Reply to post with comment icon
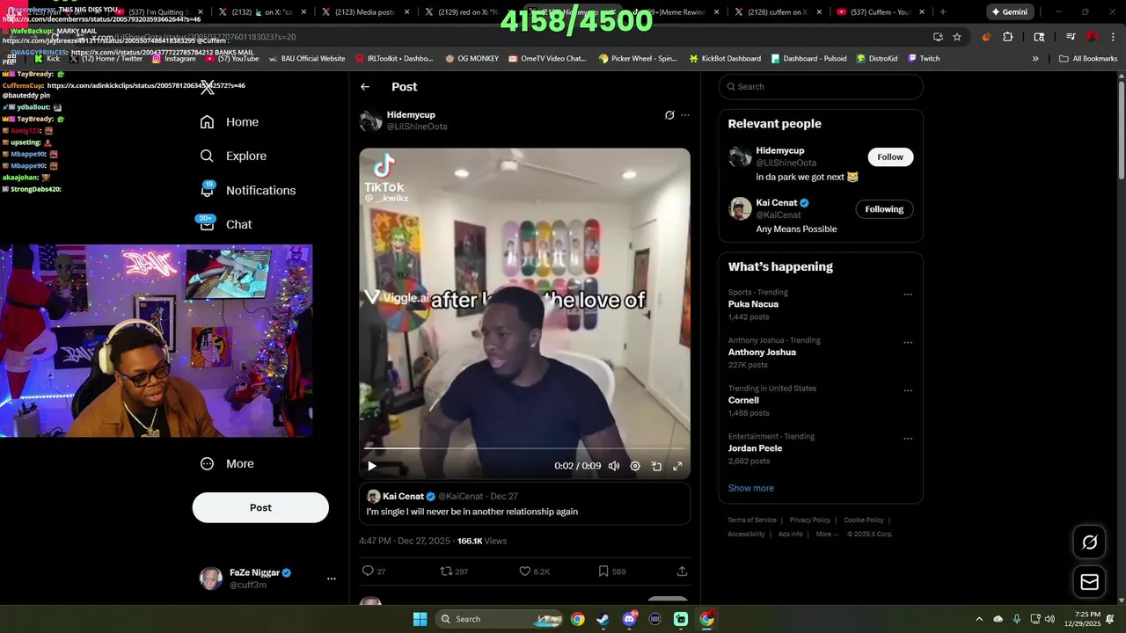The height and width of the screenshot is (633, 1126). pos(369,571)
